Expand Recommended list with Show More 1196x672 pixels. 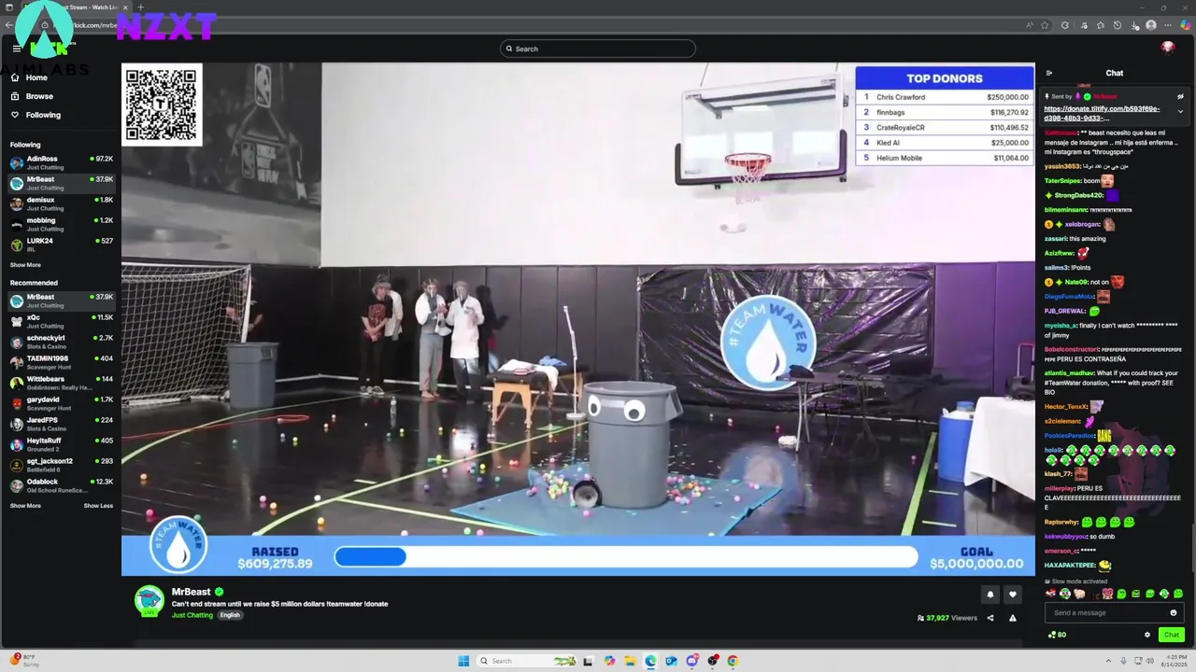coord(25,506)
